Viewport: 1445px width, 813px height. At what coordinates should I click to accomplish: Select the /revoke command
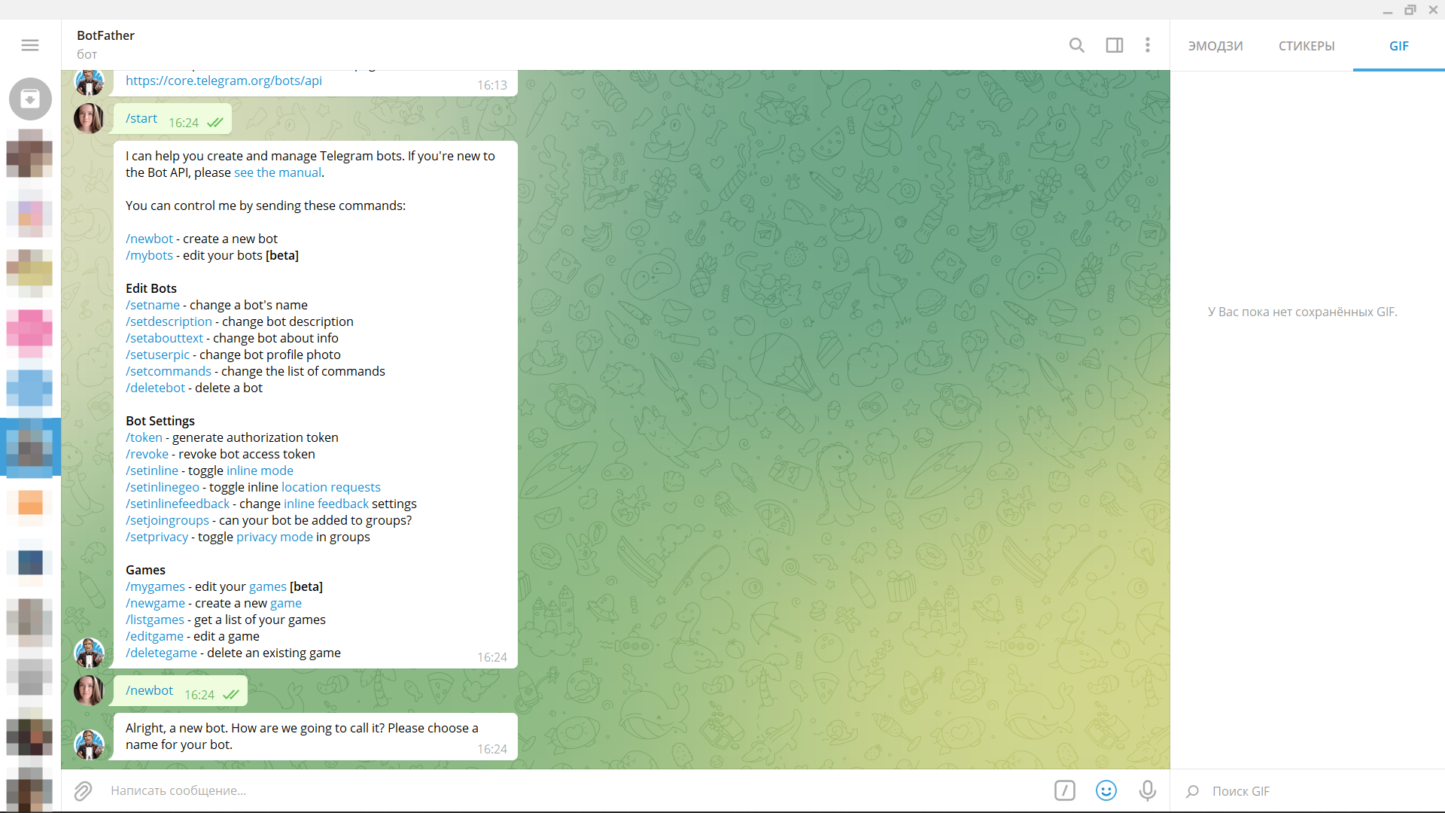[147, 454]
